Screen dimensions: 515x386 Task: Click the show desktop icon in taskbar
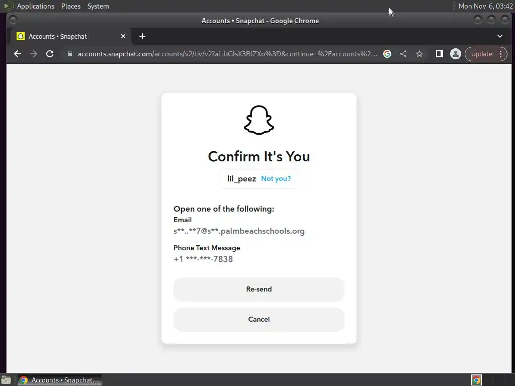pyautogui.click(x=6, y=380)
